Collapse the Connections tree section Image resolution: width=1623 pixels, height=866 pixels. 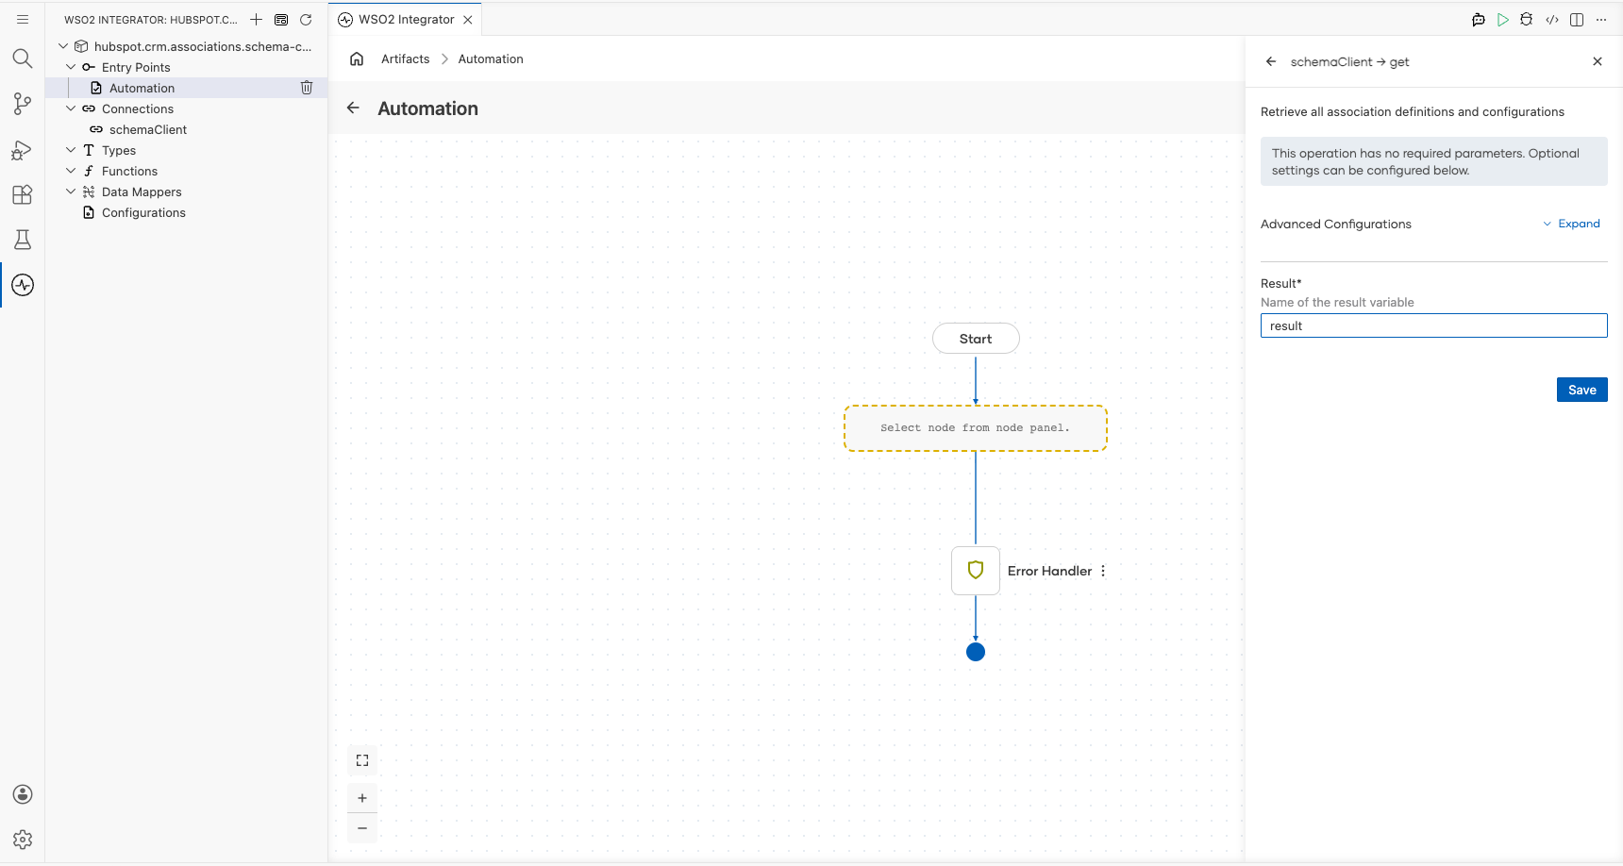coord(71,108)
